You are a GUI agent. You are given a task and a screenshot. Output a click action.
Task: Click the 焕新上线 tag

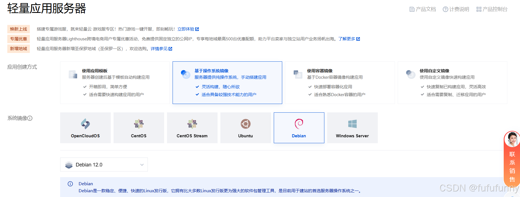click(x=19, y=29)
